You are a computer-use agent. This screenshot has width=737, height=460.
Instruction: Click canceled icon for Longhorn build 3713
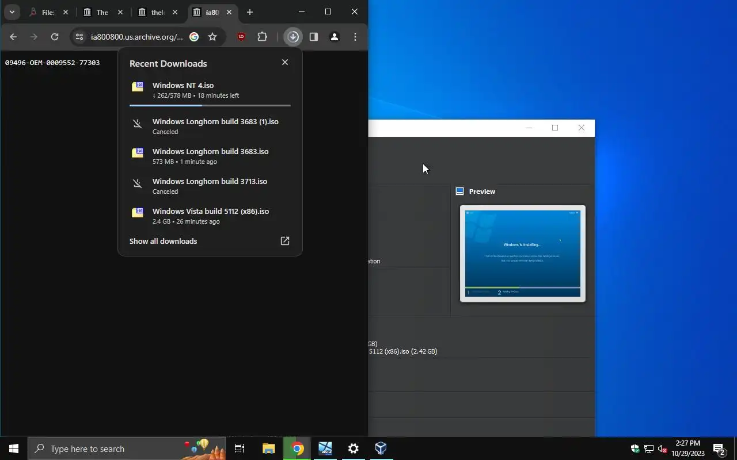point(138,183)
